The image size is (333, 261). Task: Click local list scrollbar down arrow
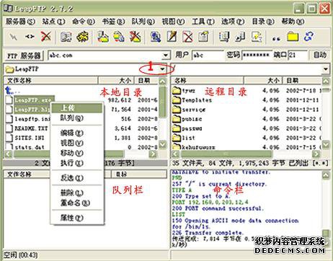163,144
